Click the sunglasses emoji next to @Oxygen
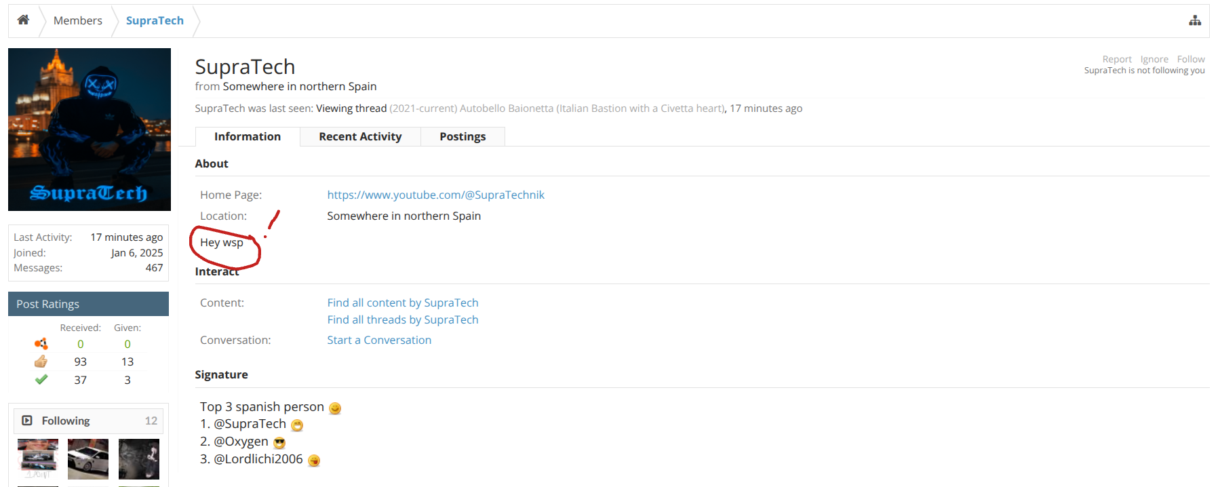The width and height of the screenshot is (1218, 487). click(279, 443)
